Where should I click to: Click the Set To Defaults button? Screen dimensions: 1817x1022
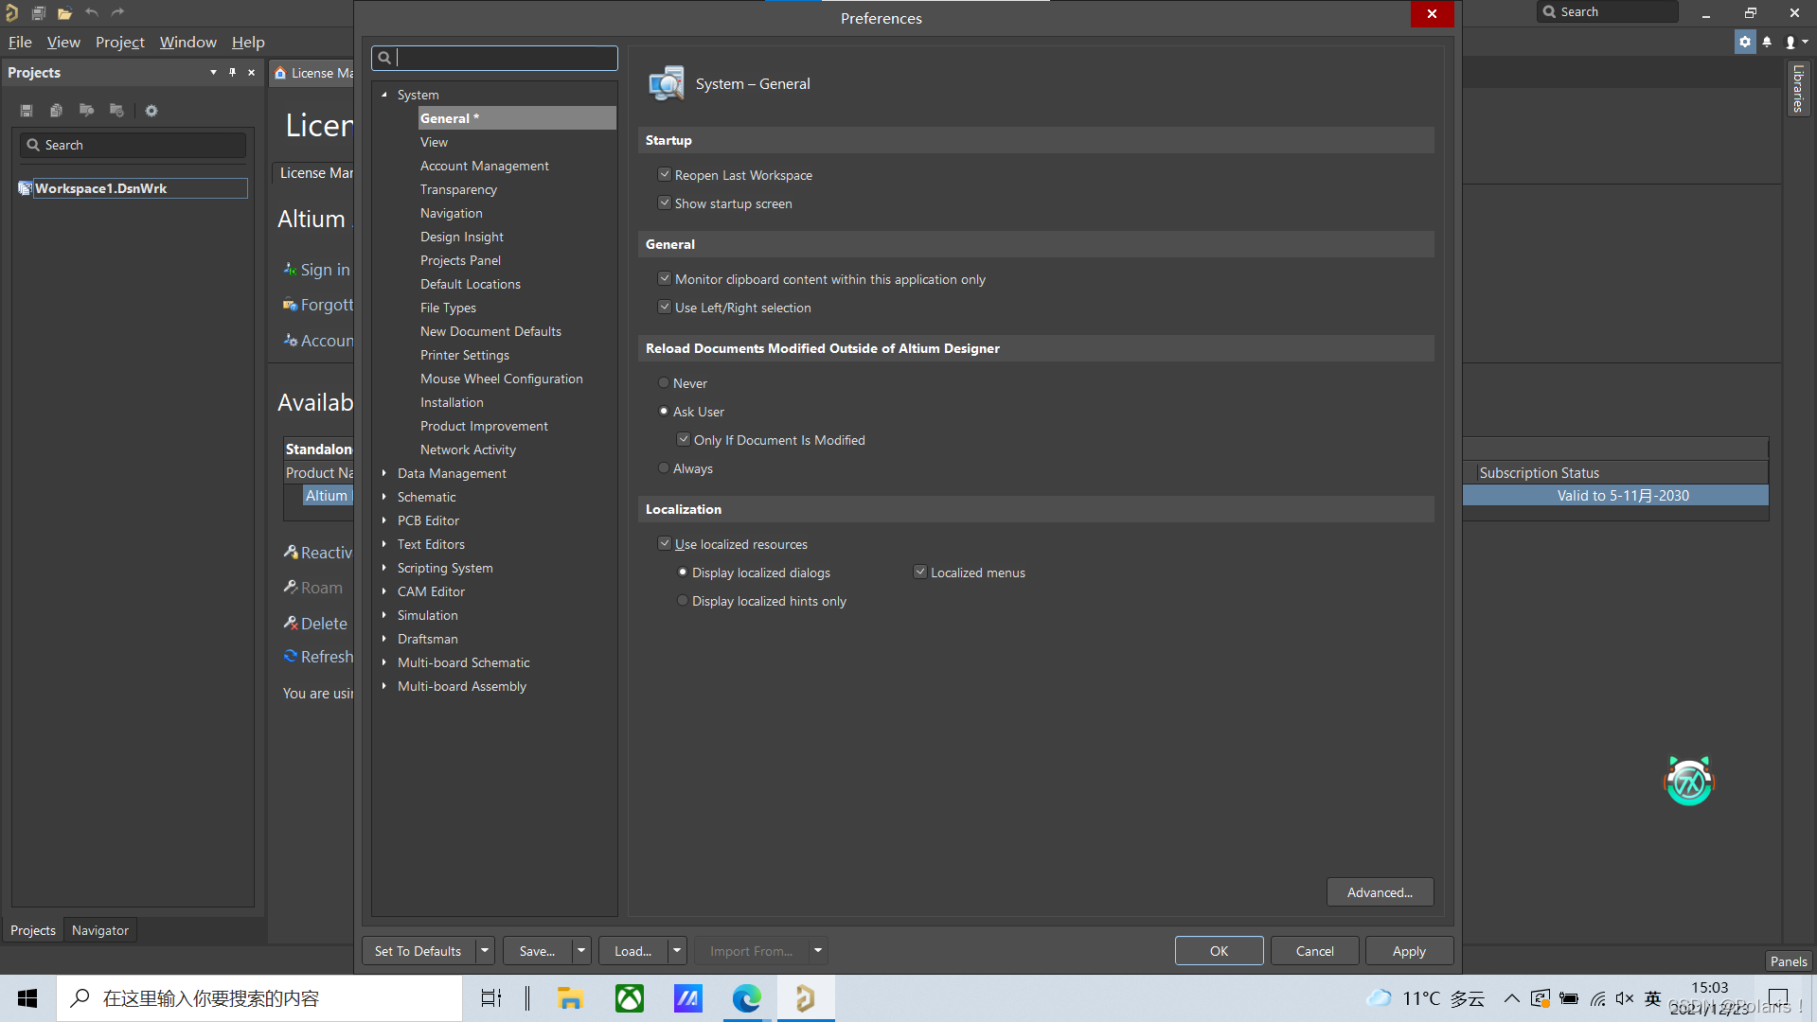[418, 951]
